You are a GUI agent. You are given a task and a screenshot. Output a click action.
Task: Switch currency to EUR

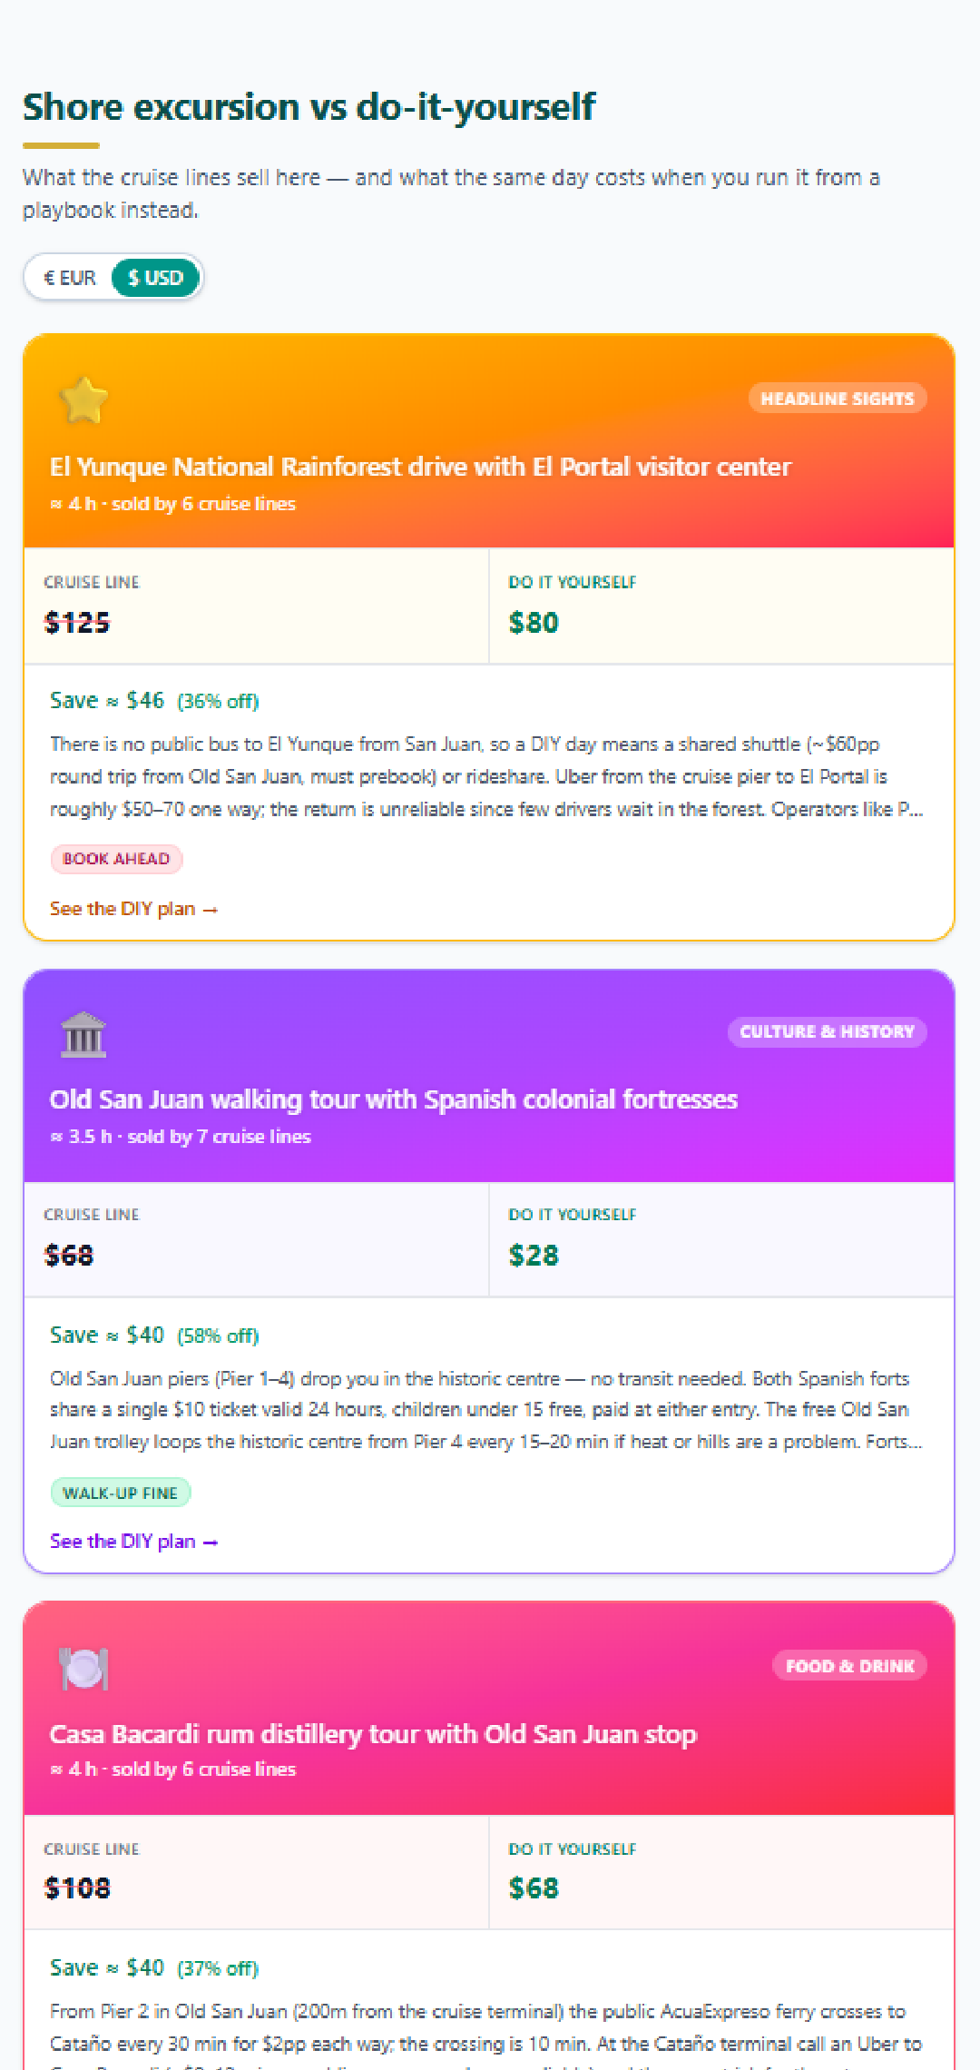[70, 278]
